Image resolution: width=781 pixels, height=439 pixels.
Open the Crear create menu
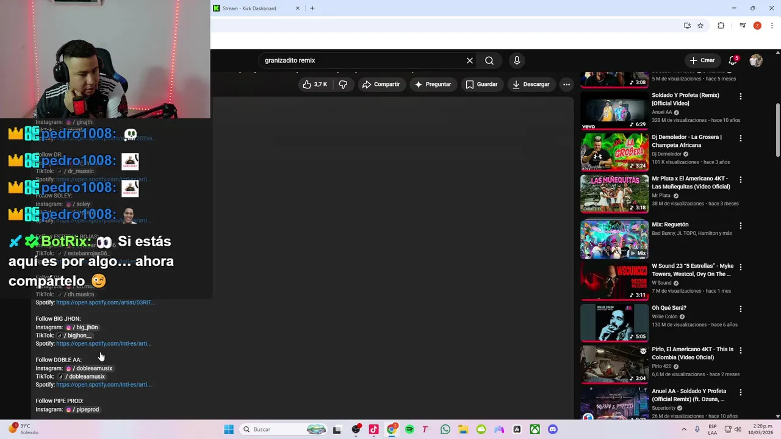[702, 60]
